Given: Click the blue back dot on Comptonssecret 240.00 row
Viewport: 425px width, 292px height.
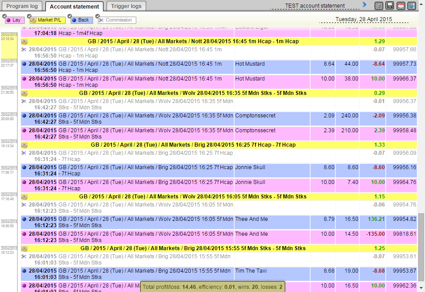Looking at the screenshot, I should (24, 116).
